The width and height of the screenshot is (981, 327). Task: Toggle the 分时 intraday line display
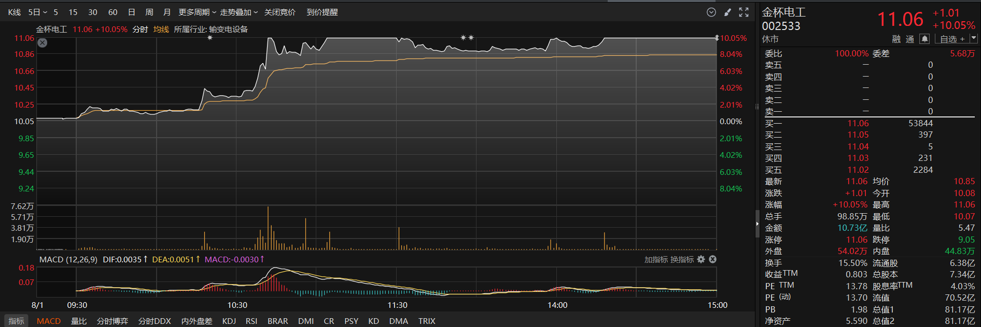click(140, 29)
